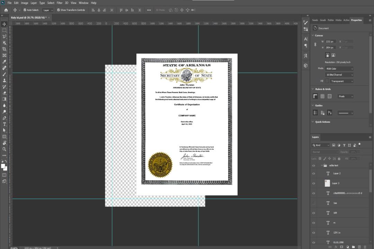Select the Clone Stamp tool
Image resolution: width=374 pixels, height=249 pixels.
tap(4, 81)
